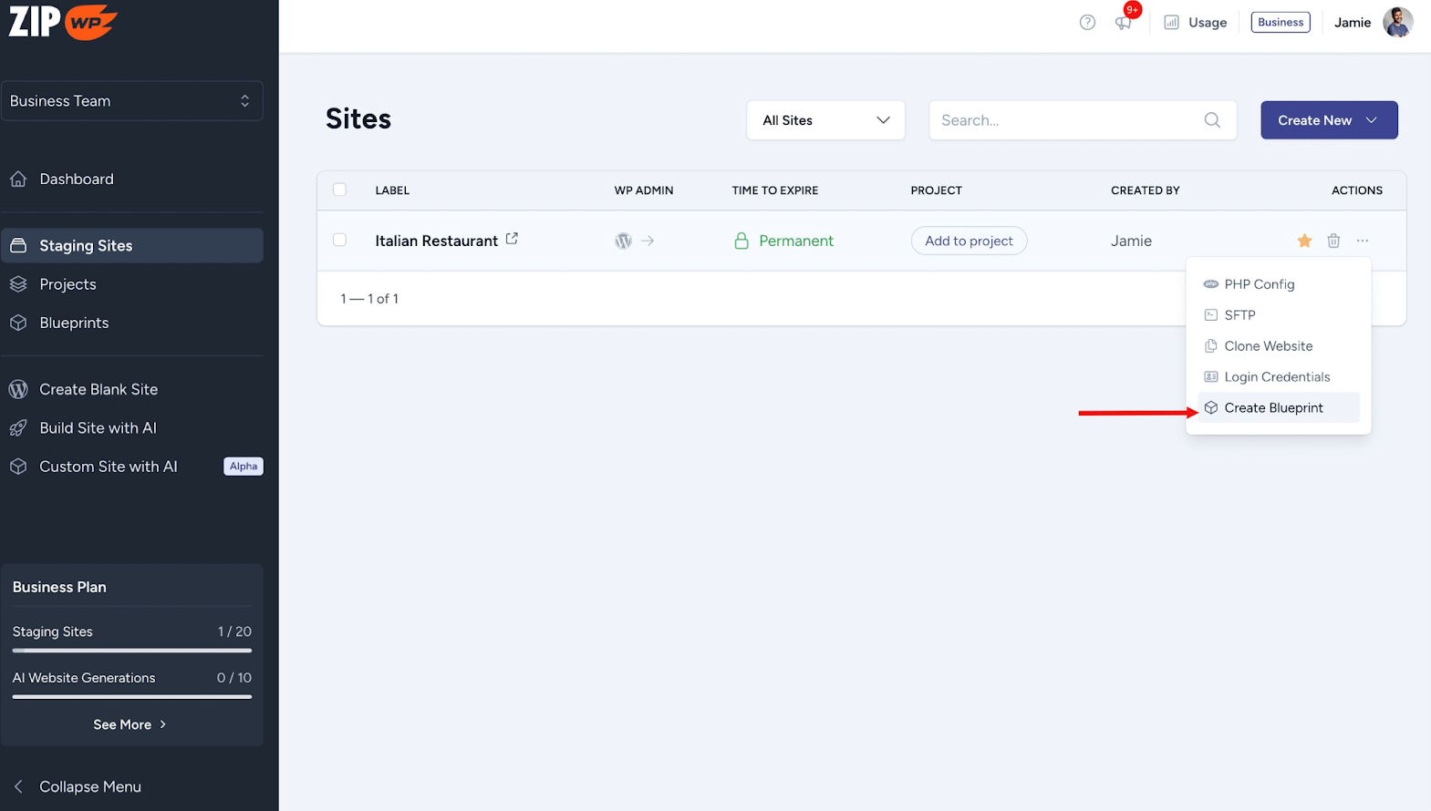Image resolution: width=1431 pixels, height=811 pixels.
Task: Open the Create New dropdown button
Action: (x=1329, y=120)
